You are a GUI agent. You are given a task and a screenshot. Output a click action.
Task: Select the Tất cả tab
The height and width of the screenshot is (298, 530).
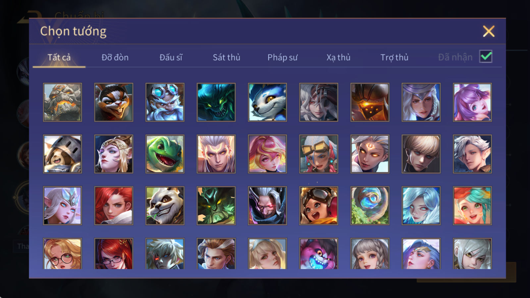point(59,57)
